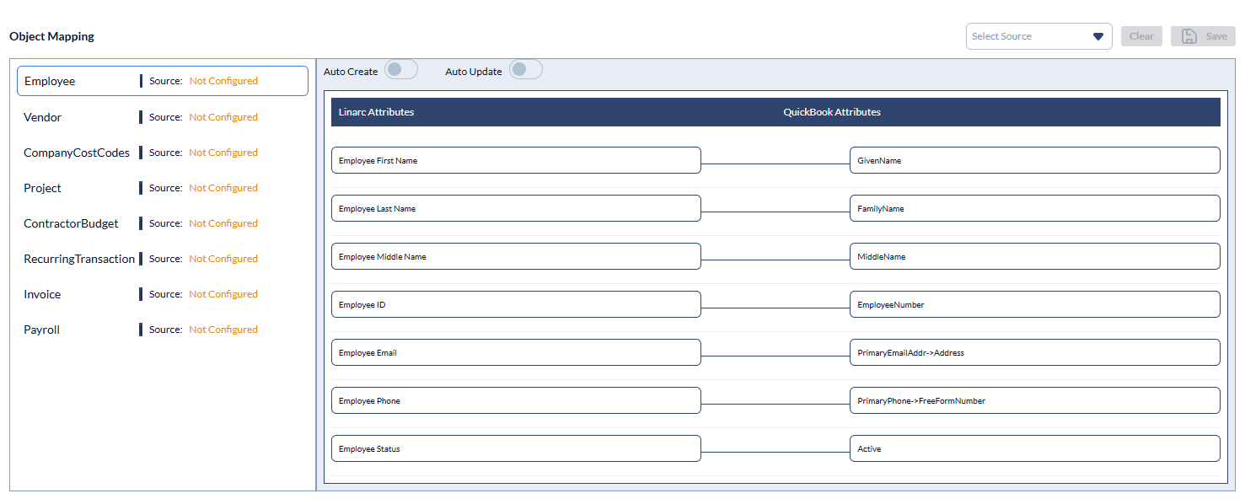Click the EmployeeNumber QuickBook attribute
Viewport: 1245px width, 504px height.
(x=1034, y=304)
